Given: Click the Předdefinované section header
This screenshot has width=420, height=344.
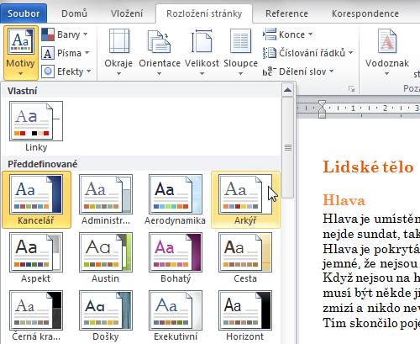Looking at the screenshot, I should click(x=141, y=164).
